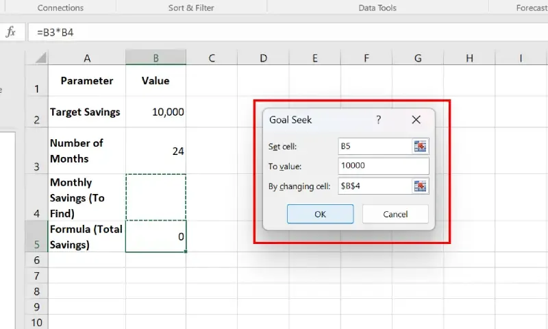Screen dimensions: 548x329
Task: Click the Connections ribbon group label
Action: coord(60,8)
